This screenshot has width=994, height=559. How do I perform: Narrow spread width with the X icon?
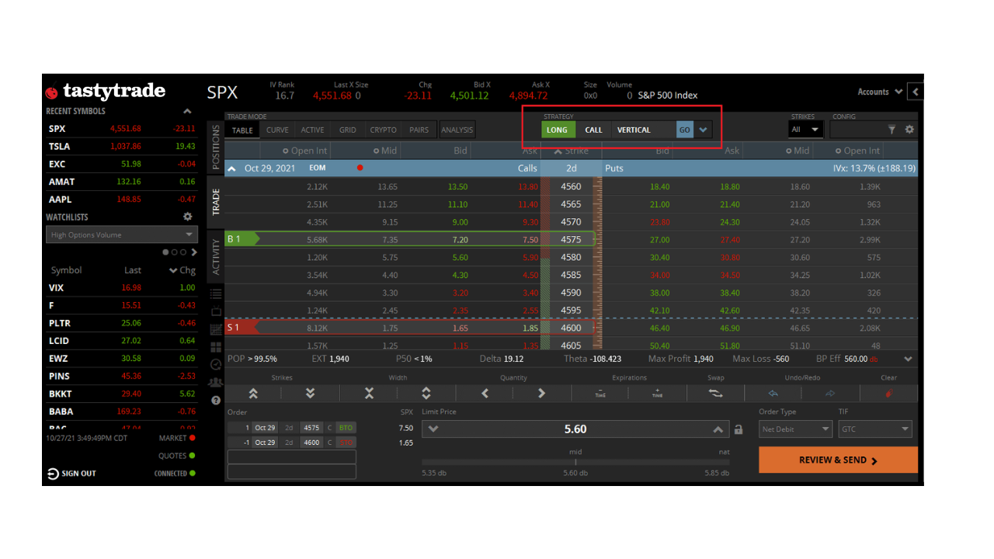tap(370, 394)
